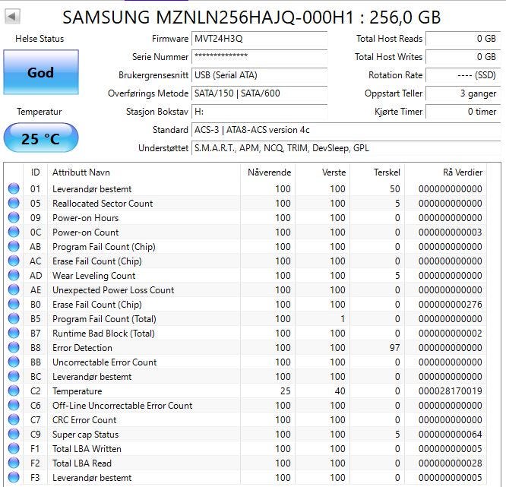Viewport: 506px width, 487px height.
Task: Click raw value 000000000276
Action: 451,304
